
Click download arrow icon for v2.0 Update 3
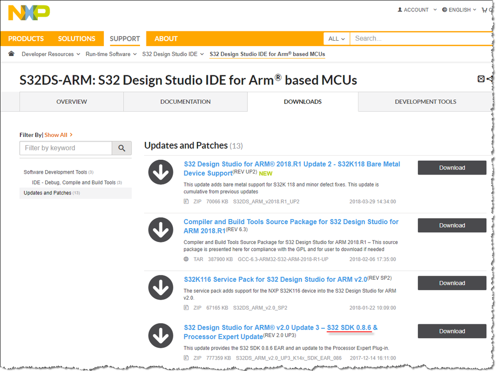coord(161,336)
